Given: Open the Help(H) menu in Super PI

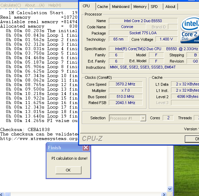Looking at the screenshot, I should coord(55,5).
